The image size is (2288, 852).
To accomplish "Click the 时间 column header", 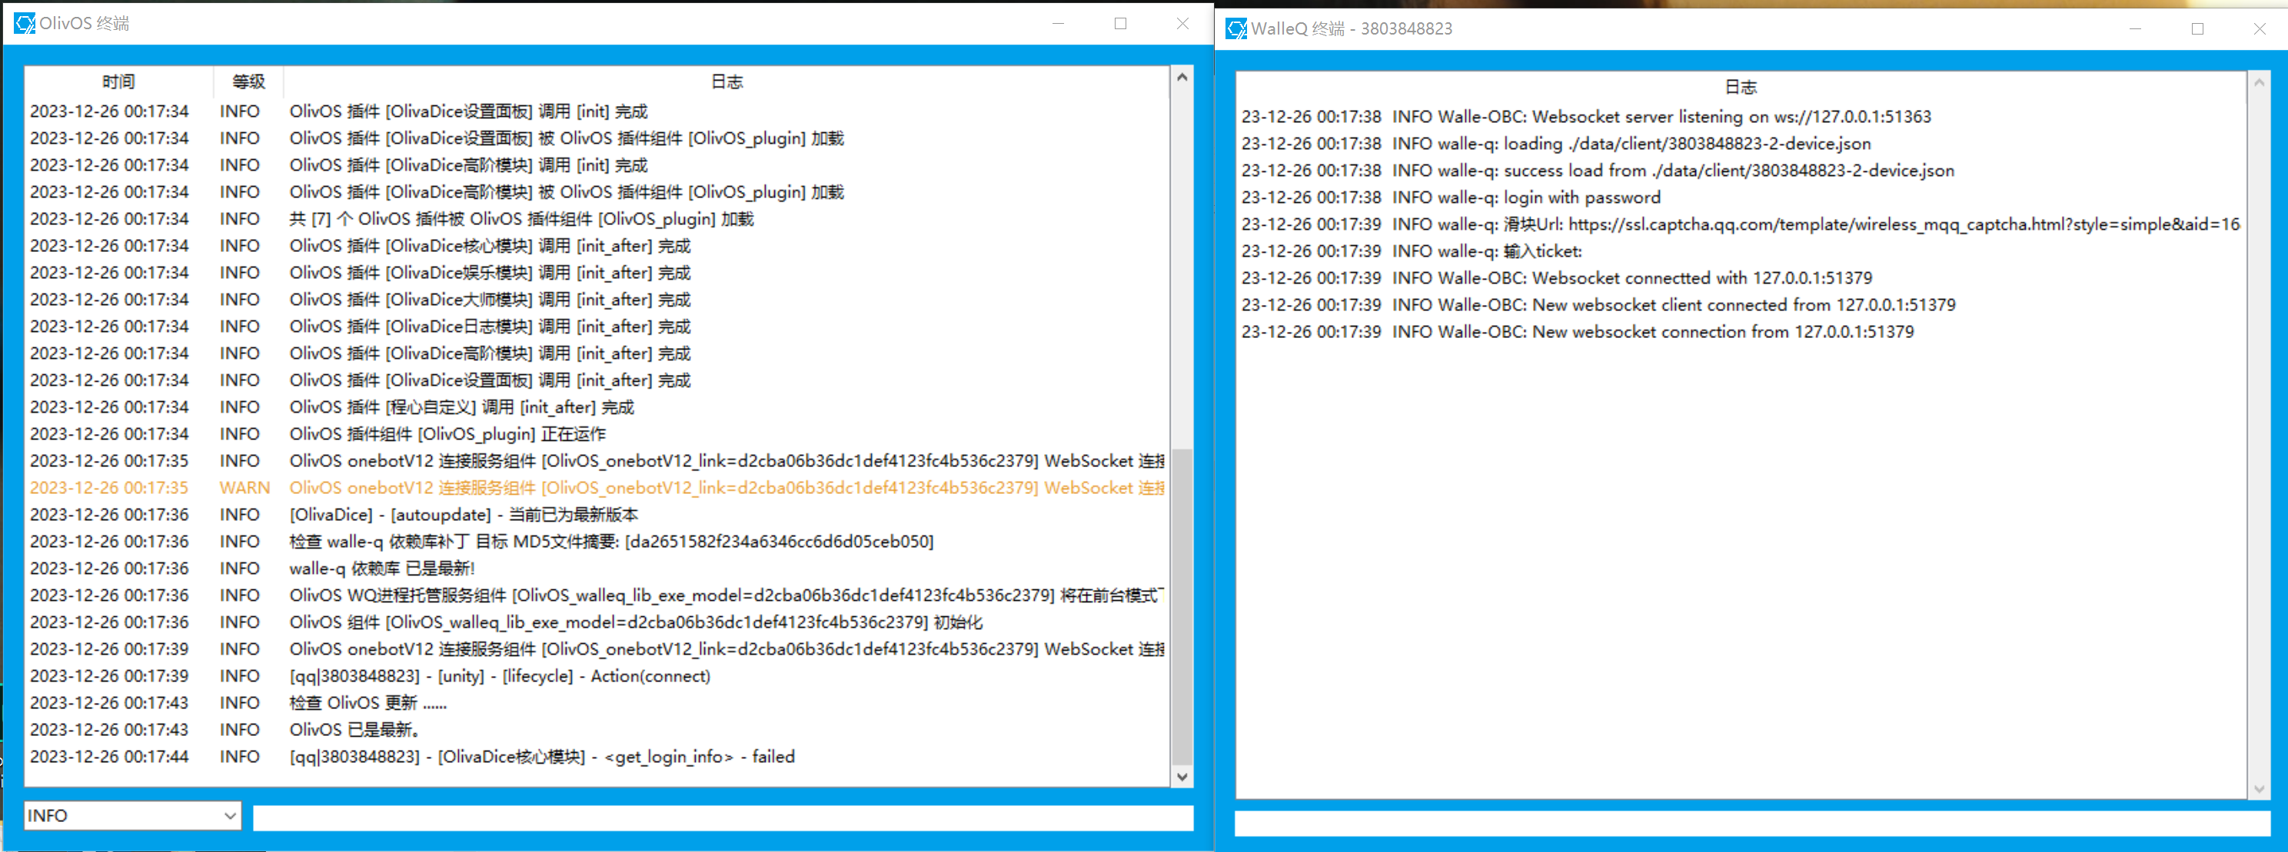I will [x=118, y=81].
